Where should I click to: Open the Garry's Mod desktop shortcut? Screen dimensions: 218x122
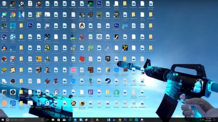coord(47,103)
